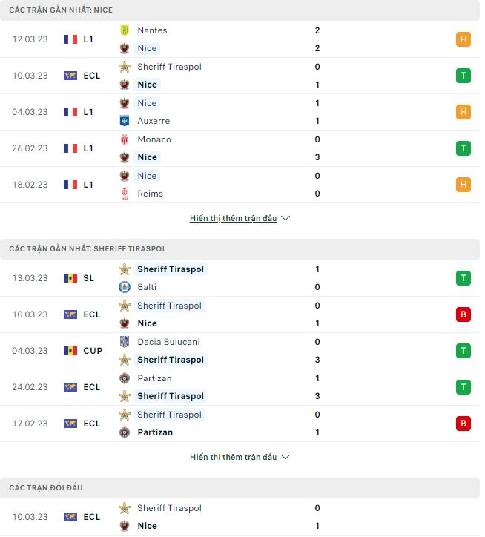Viewport: 485px width, 537px height.
Task: Click the Balti team name
Action: point(147,287)
